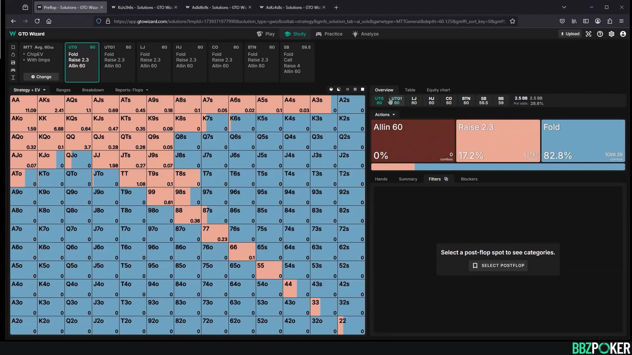
Task: Click the bookmark icon in left sidebar
Action: pyautogui.click(x=13, y=47)
